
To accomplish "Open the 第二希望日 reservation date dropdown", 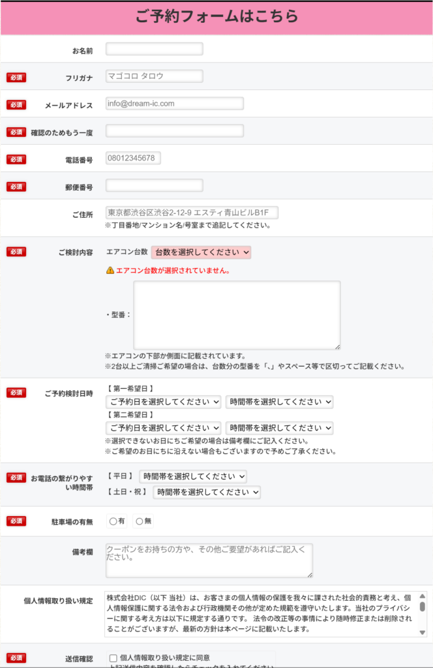I will (163, 428).
